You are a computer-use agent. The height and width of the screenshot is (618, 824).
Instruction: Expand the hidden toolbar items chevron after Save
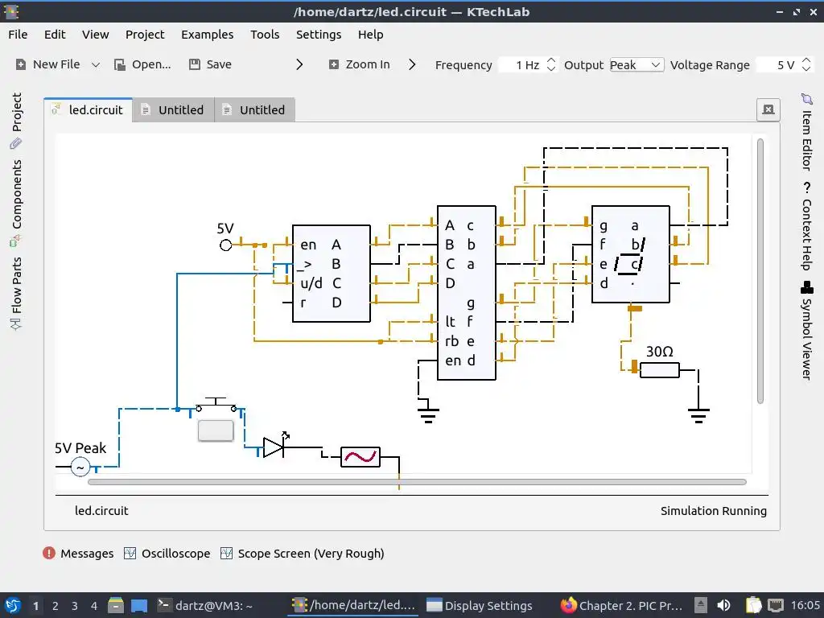point(299,64)
